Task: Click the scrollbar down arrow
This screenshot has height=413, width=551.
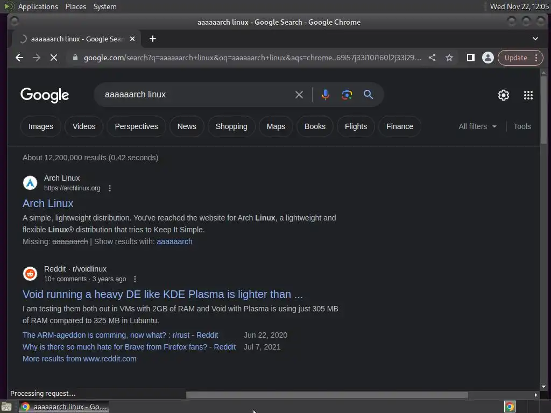Action: [543, 387]
